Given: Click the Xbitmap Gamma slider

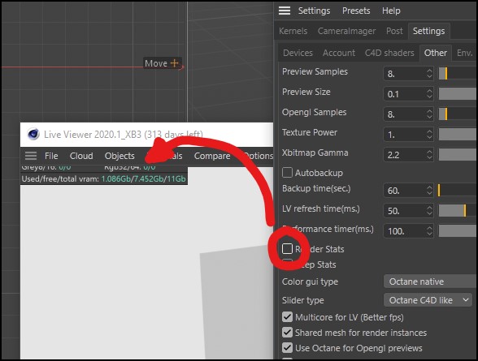Looking at the screenshot, I should click(457, 155).
